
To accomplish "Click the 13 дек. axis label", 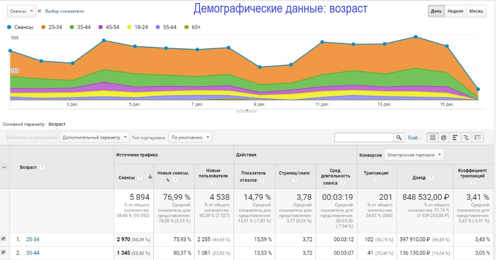I will (x=384, y=104).
